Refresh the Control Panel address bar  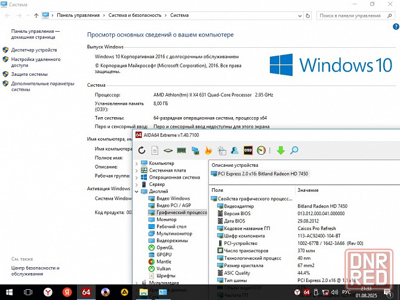307,16
